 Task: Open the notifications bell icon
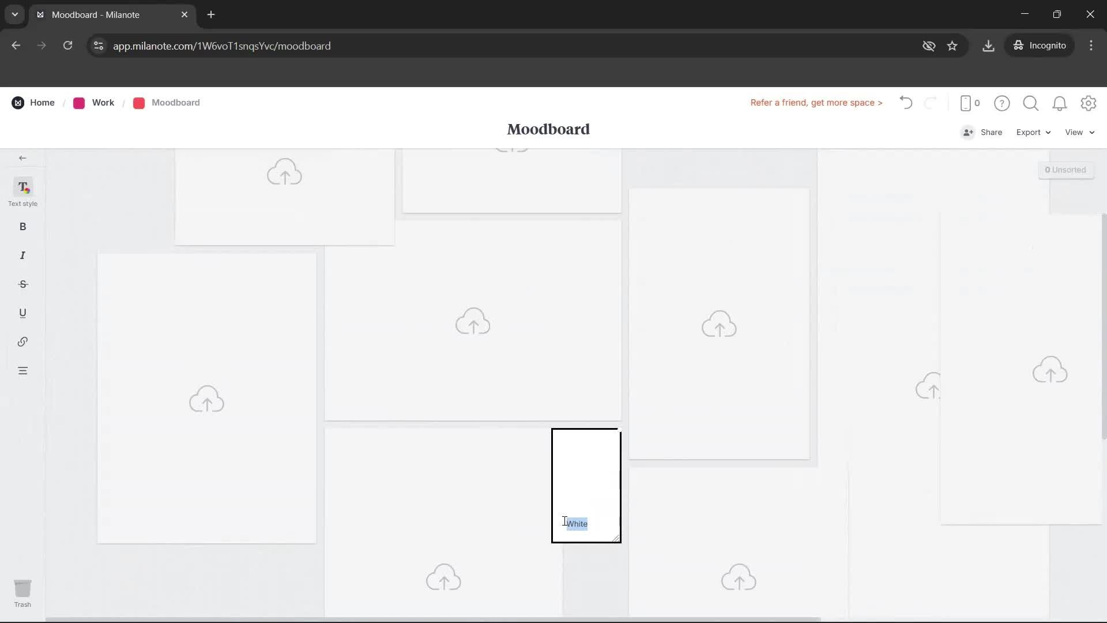[1060, 103]
